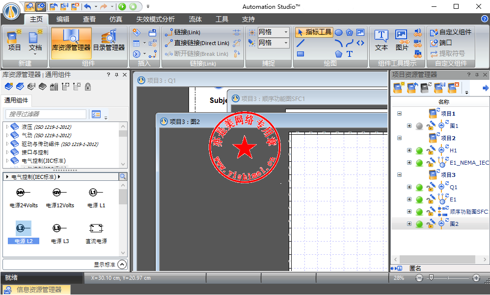490x295 pixels.
Task: Open the 编辑 ribbon tab
Action: pyautogui.click(x=62, y=19)
